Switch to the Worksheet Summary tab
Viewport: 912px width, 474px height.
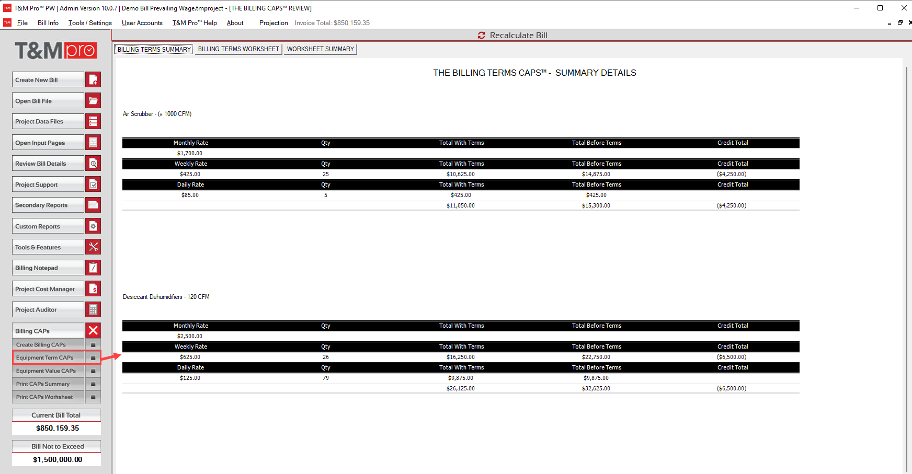coord(320,49)
